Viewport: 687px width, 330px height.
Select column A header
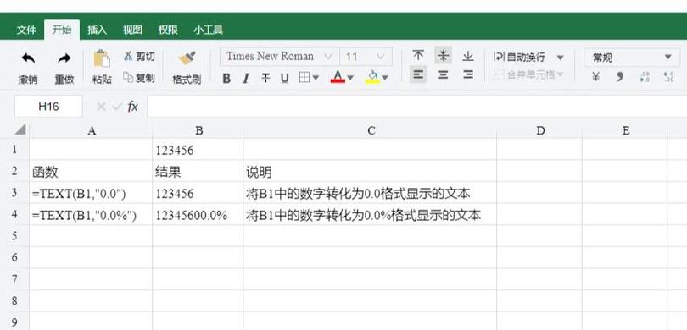(91, 130)
